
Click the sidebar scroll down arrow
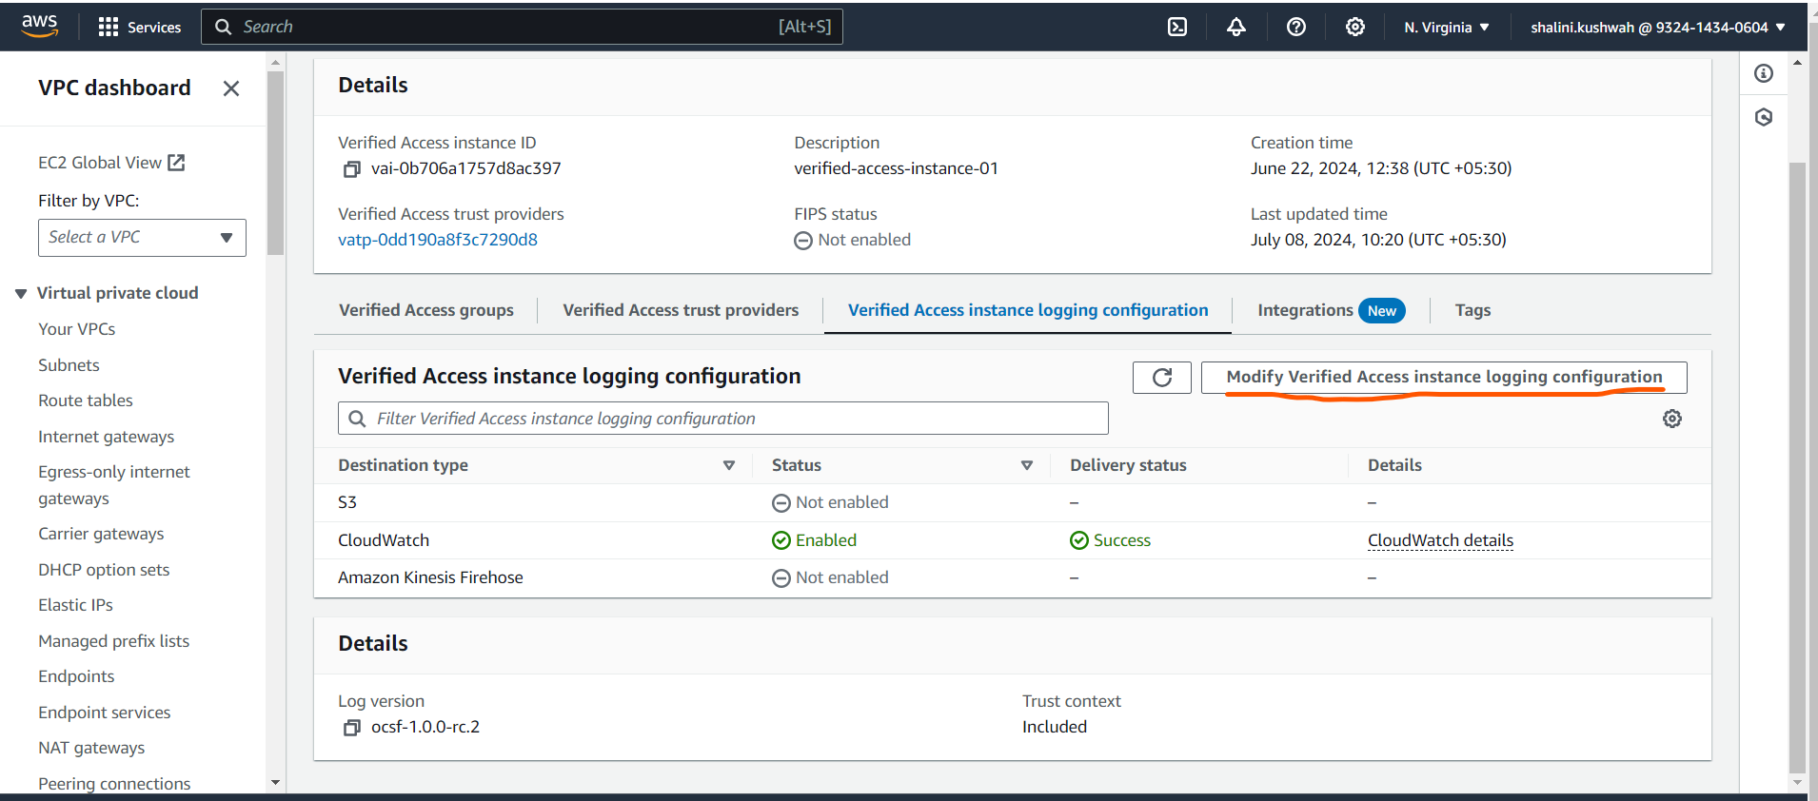[276, 783]
